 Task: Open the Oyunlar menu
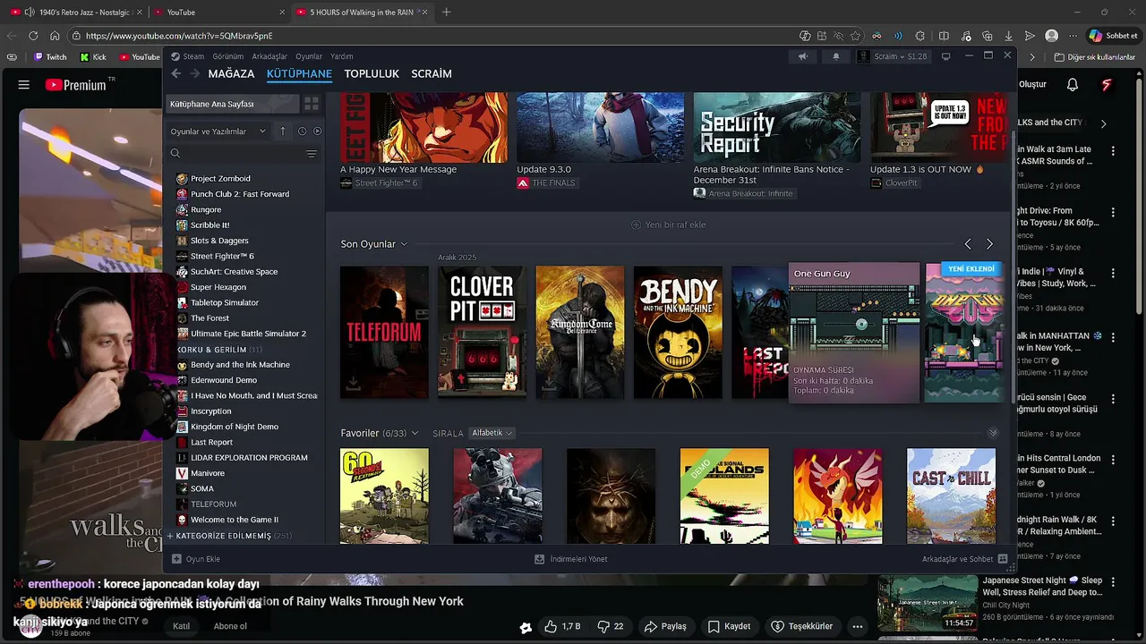pos(309,56)
